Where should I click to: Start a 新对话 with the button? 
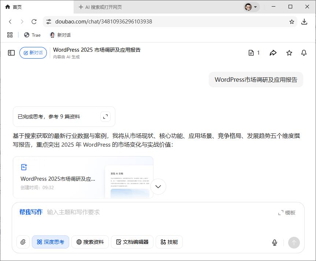pos(33,53)
